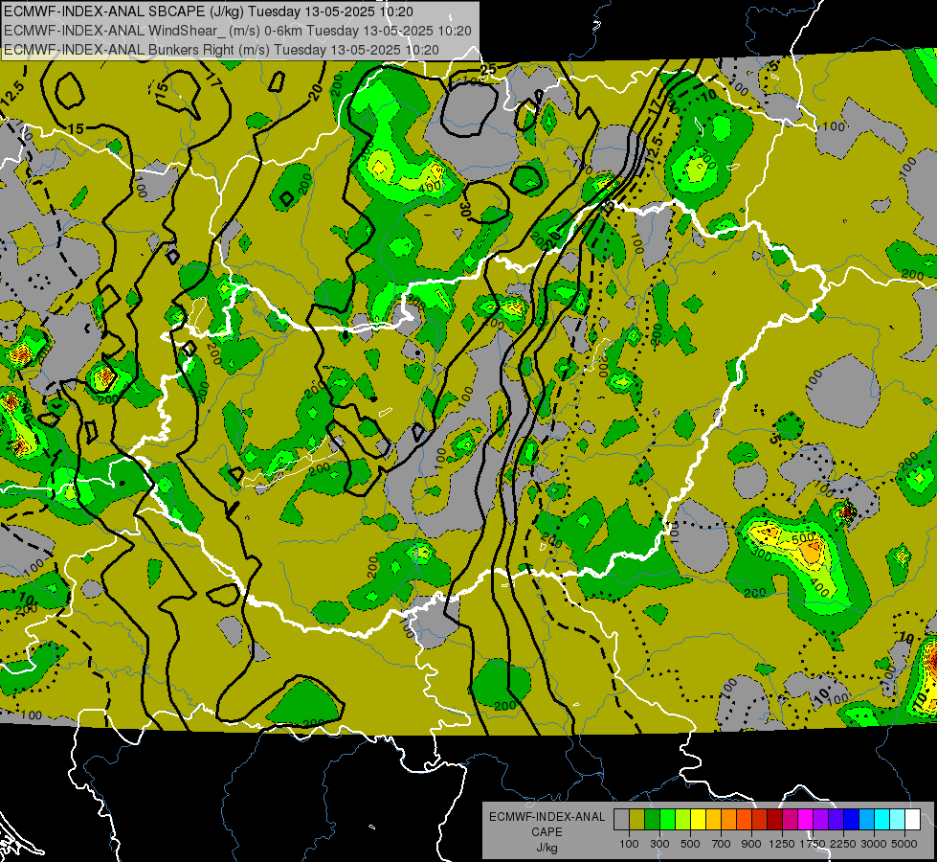Select the pure blue legend swatch

pos(852,819)
